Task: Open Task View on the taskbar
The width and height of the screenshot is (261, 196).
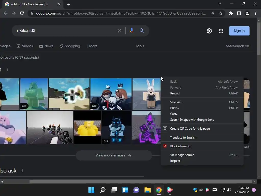Action: tap(114, 190)
